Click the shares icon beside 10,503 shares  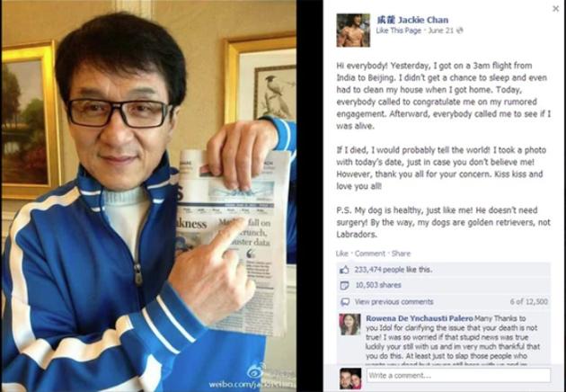345,285
